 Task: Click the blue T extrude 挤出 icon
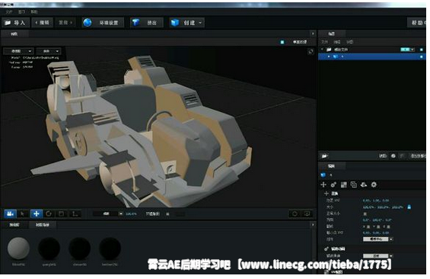135,23
